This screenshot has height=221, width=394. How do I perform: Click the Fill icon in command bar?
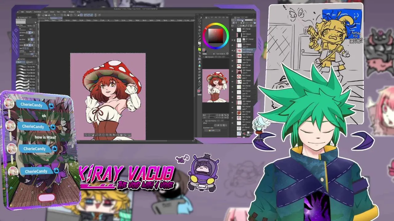point(68,15)
